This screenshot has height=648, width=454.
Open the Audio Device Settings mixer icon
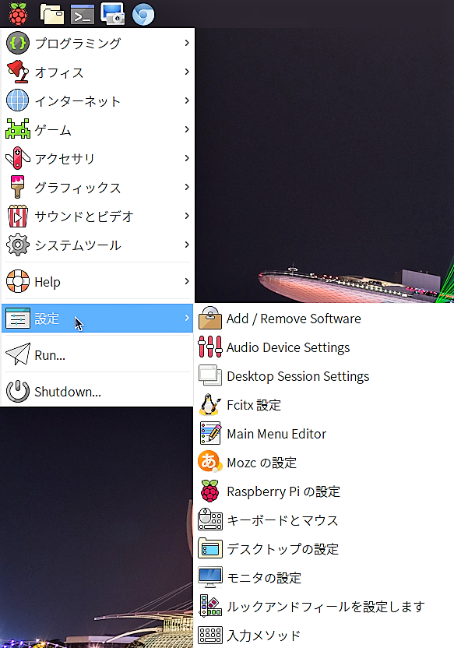click(x=209, y=347)
